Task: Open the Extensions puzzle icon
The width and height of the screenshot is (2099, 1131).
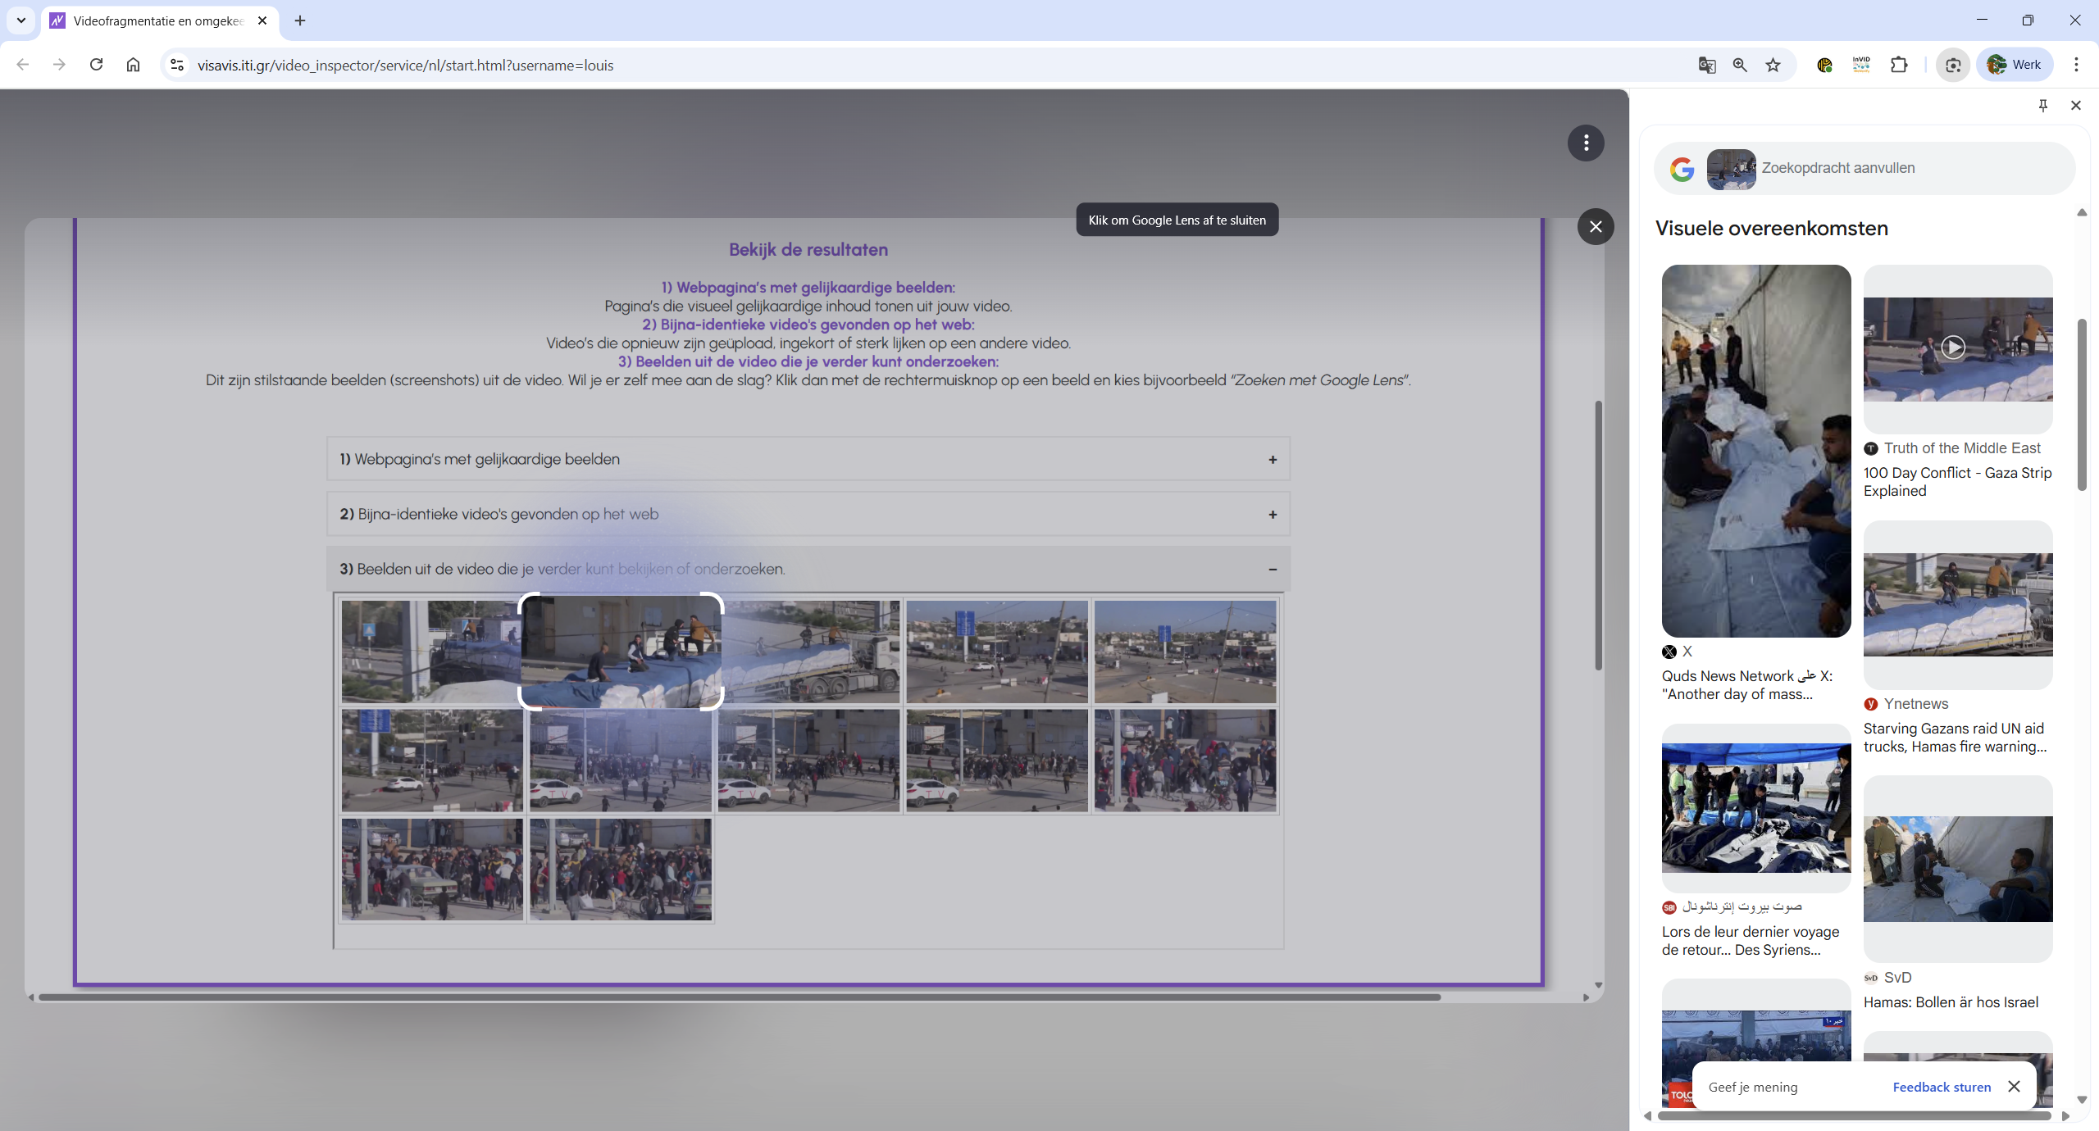Action: [1899, 65]
